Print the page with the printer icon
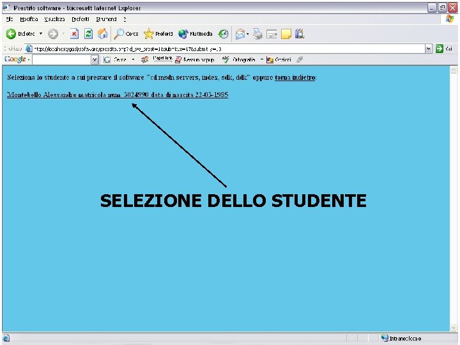The width and height of the screenshot is (460, 345). coord(258,34)
